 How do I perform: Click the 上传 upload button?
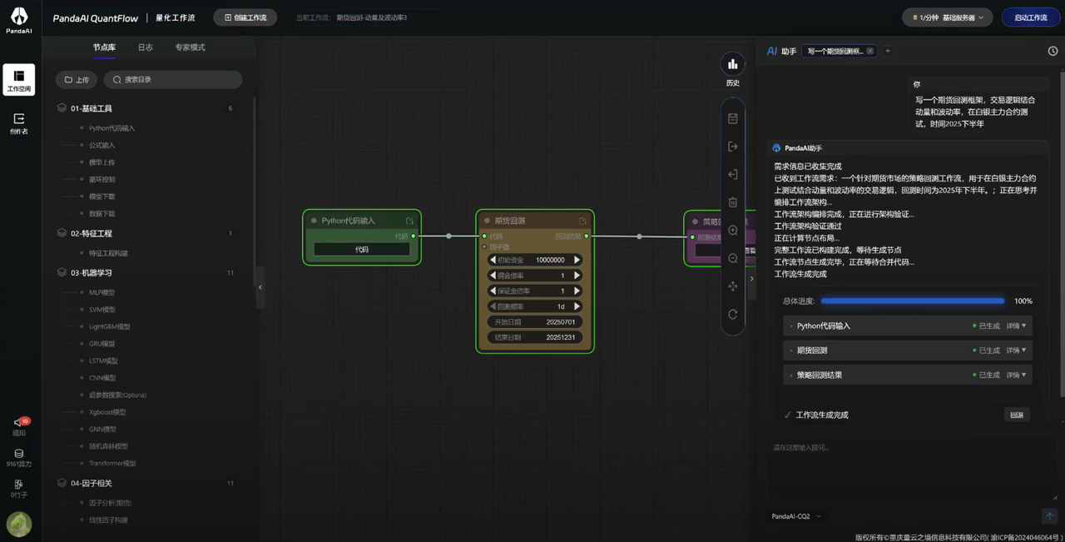click(x=77, y=80)
